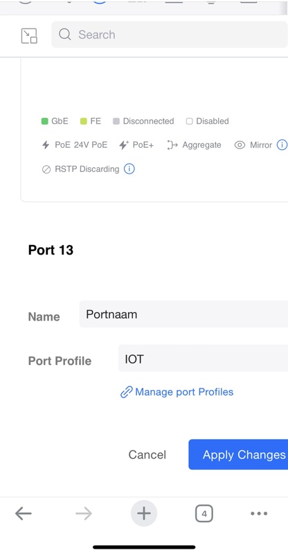Click the collapse panel icon beside Search
Image resolution: width=288 pixels, height=555 pixels.
(x=29, y=36)
